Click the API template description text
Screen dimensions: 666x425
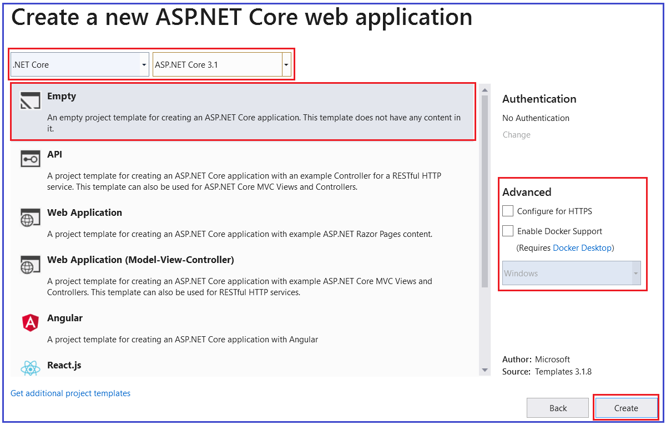coord(244,181)
